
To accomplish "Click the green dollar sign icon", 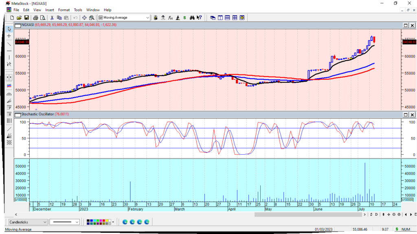I will [x=184, y=17].
